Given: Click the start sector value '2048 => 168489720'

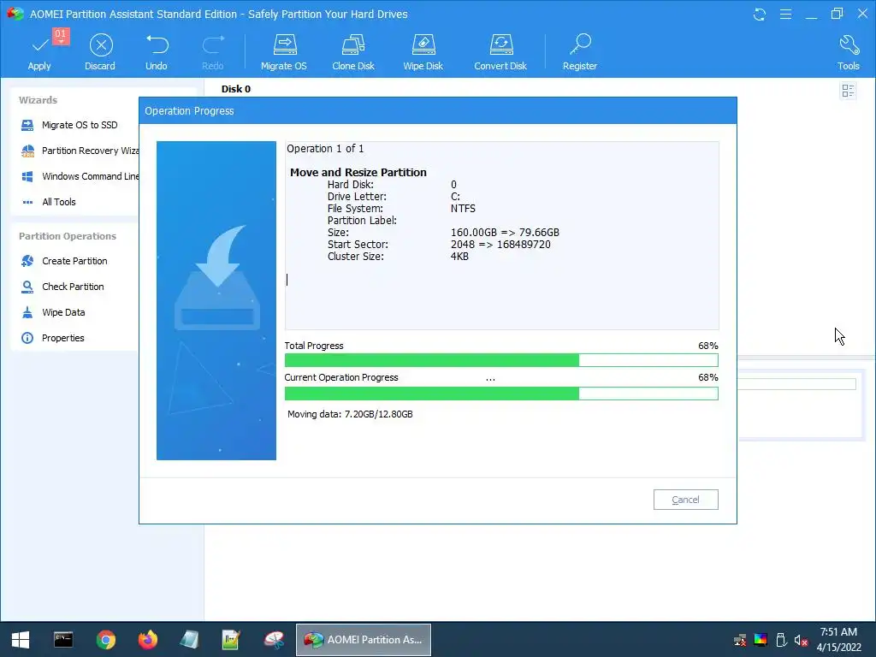Looking at the screenshot, I should click(x=500, y=245).
